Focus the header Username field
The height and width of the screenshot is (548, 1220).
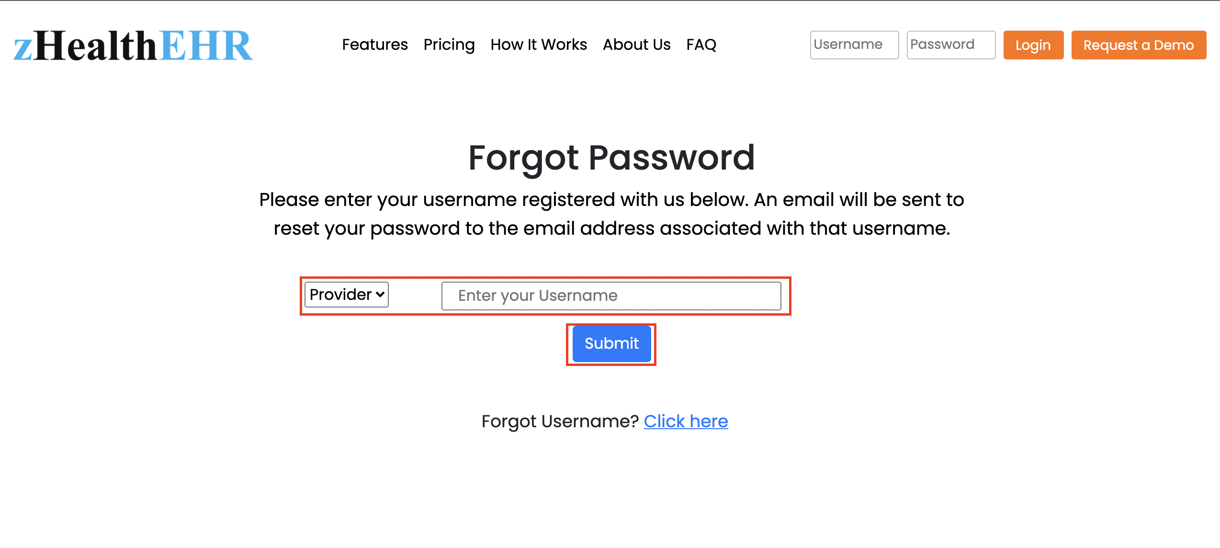pos(854,45)
